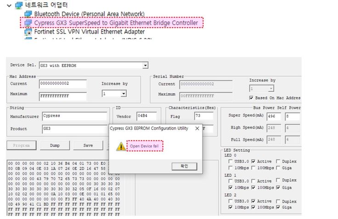The height and width of the screenshot is (219, 338).
Task: Uncheck LED 1 10Mbps checkbox
Action: pyautogui.click(x=231, y=187)
